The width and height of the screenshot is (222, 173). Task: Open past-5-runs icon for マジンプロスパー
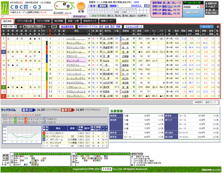pos(89,96)
